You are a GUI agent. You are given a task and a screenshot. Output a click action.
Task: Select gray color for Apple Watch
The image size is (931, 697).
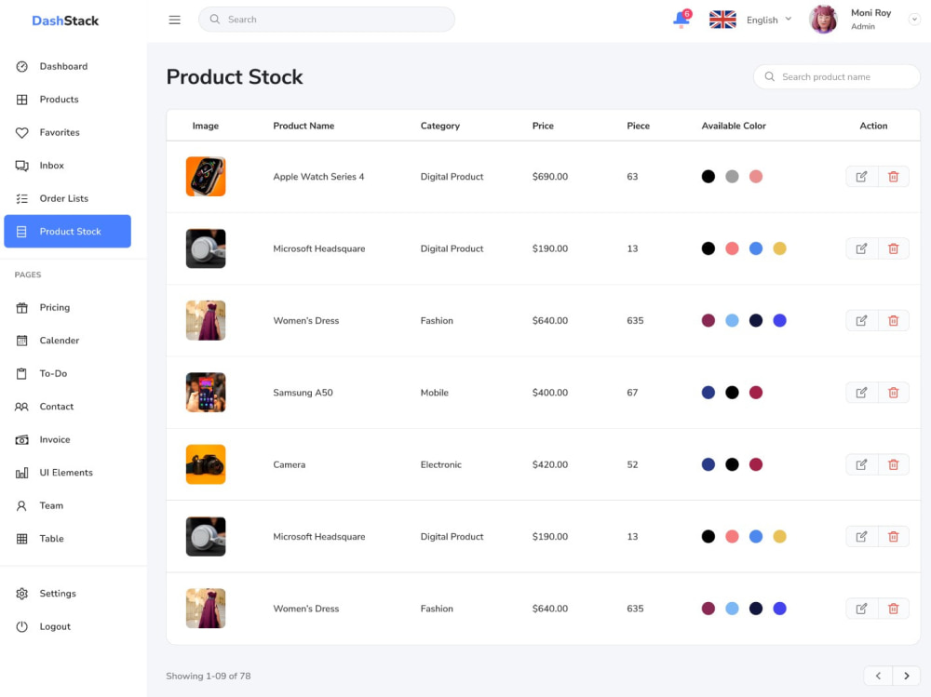pyautogui.click(x=732, y=176)
